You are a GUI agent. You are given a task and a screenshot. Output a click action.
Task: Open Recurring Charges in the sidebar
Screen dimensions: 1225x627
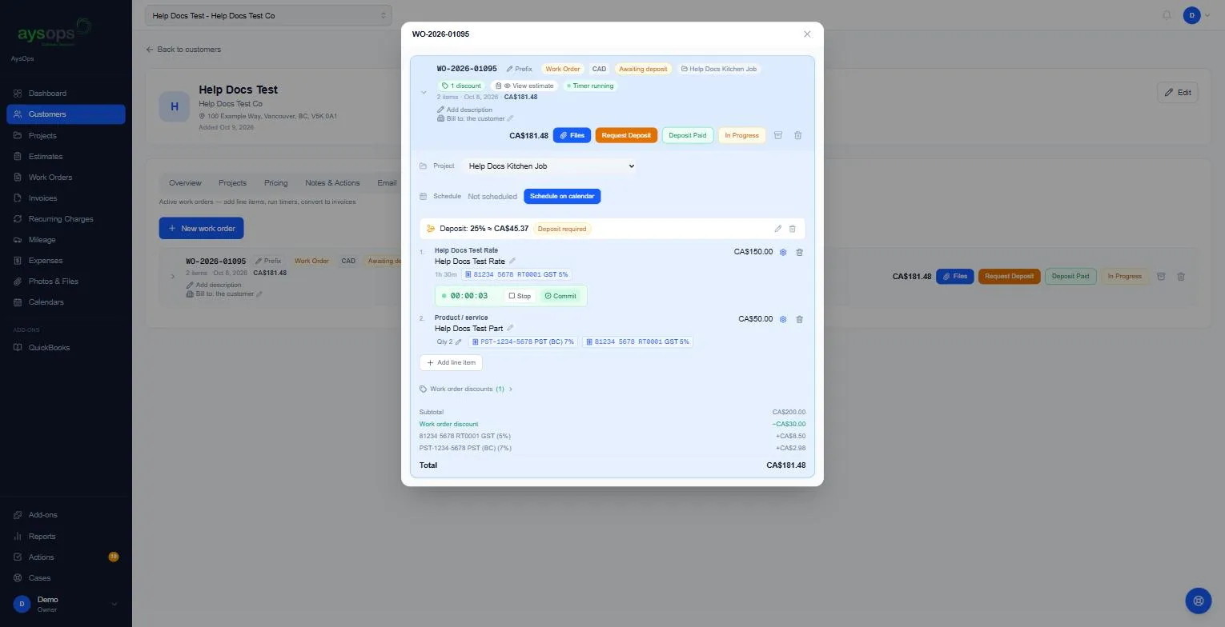(66, 219)
